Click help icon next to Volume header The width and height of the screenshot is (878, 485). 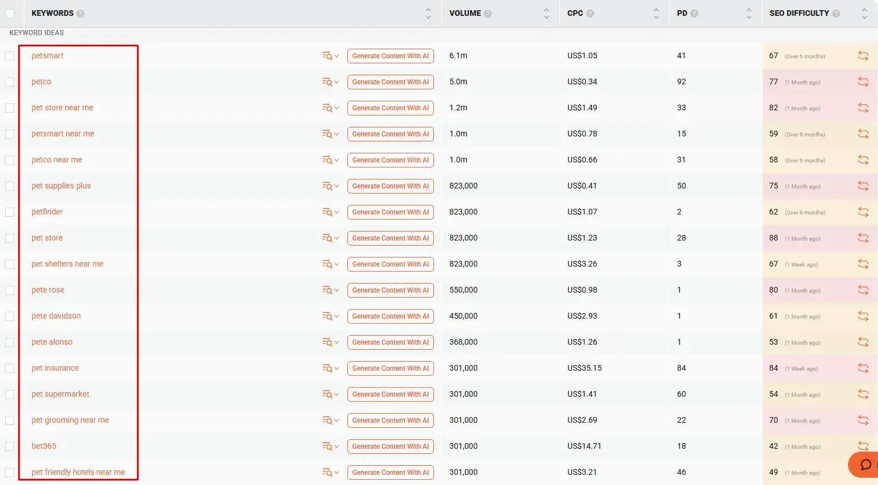(488, 14)
